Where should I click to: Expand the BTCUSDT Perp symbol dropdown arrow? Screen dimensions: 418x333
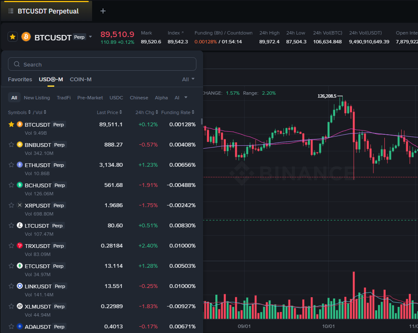tap(90, 37)
